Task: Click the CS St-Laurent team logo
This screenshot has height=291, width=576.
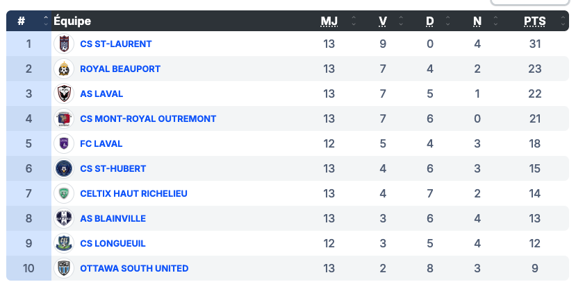Action: coord(64,44)
